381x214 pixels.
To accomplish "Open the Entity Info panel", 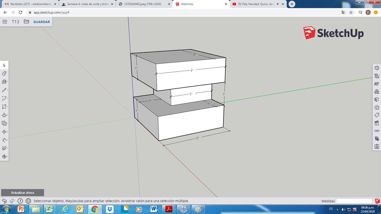I will [377, 68].
